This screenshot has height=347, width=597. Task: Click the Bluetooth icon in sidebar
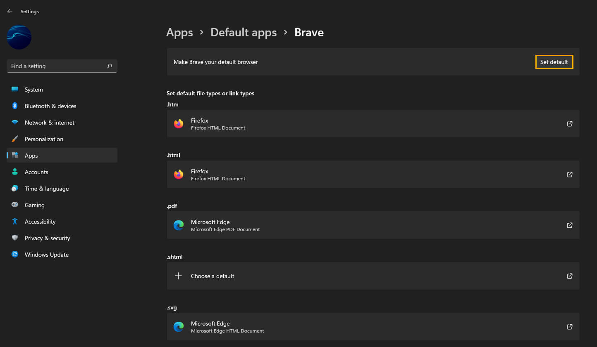[x=15, y=106]
